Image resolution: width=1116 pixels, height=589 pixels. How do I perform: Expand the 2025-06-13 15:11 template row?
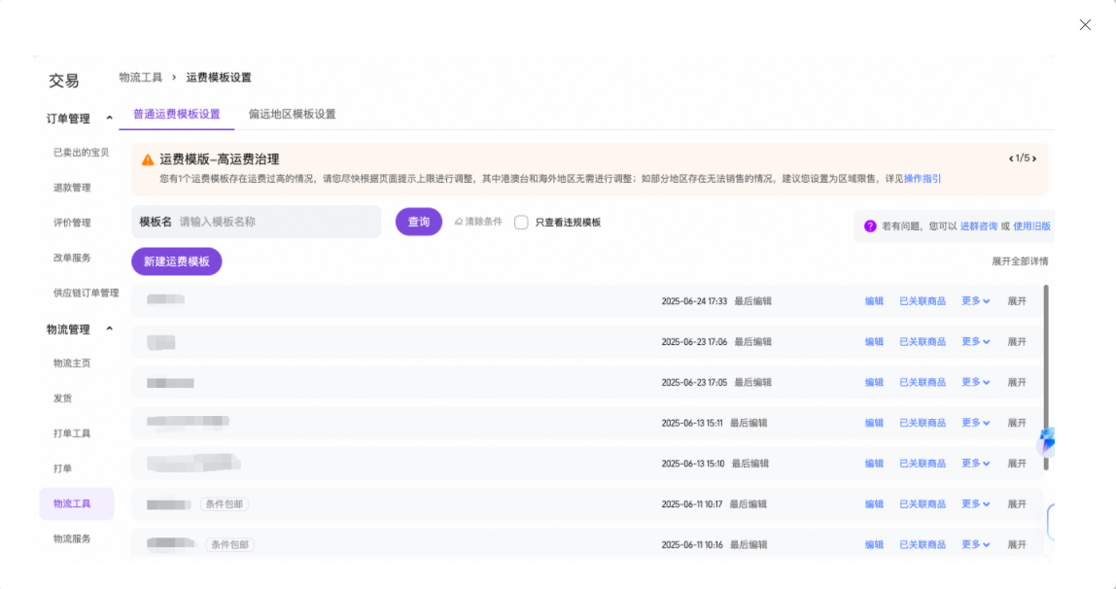click(1017, 423)
